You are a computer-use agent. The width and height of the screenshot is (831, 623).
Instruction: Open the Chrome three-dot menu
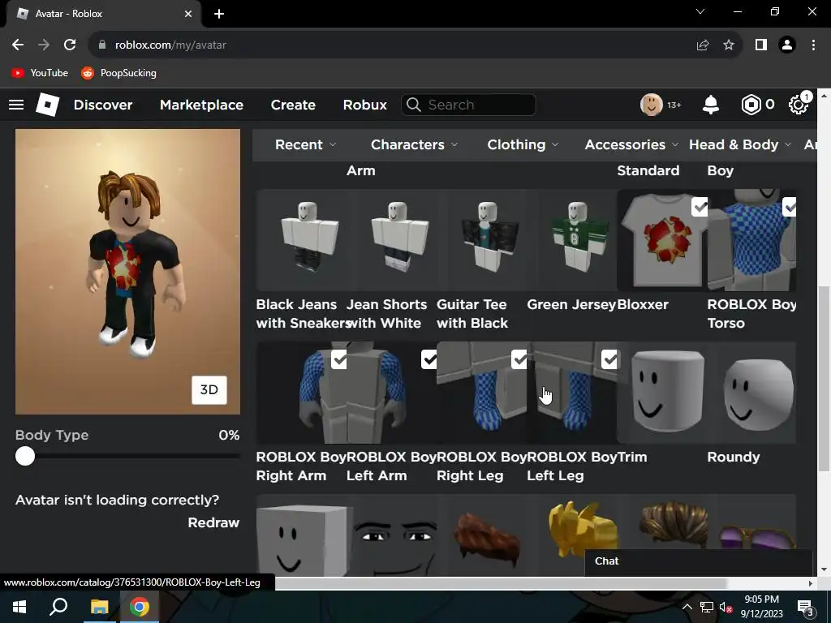coord(813,45)
